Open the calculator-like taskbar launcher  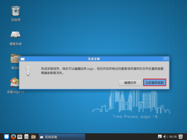tap(26, 137)
